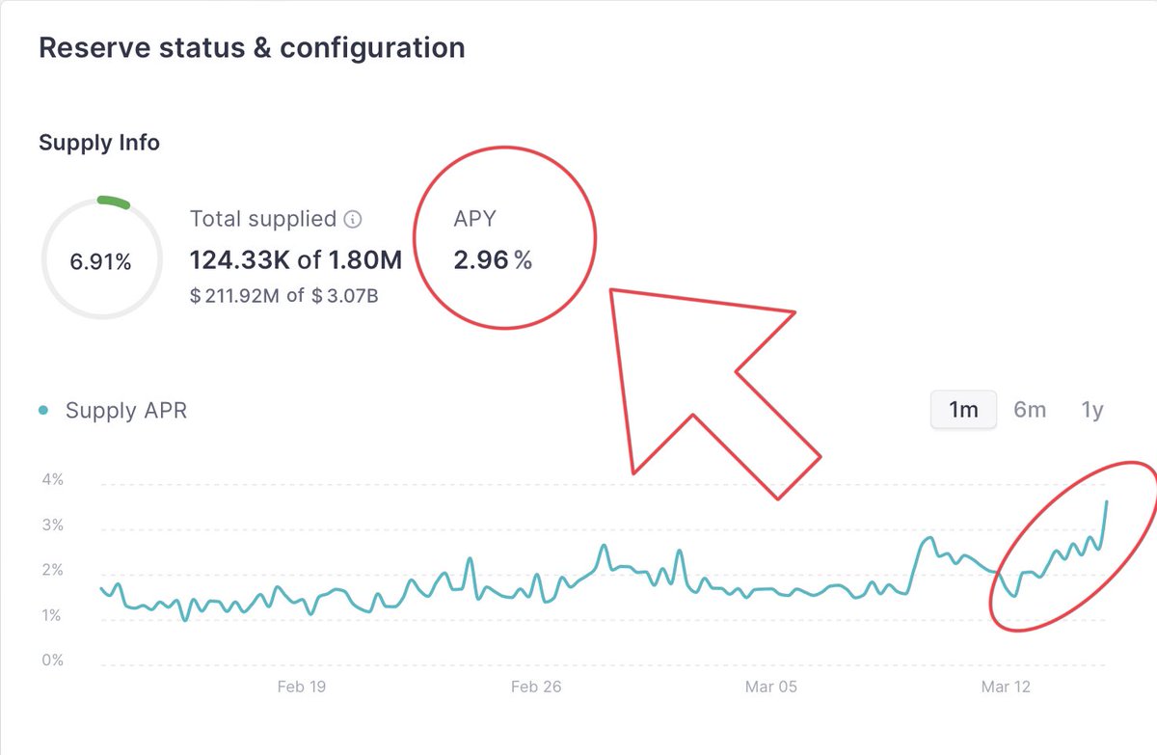Click the info icon beside Total supplied
This screenshot has width=1157, height=755.
(353, 220)
